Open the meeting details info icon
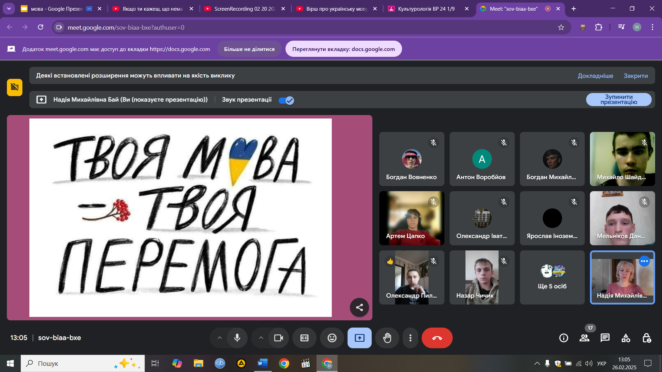This screenshot has height=372, width=662. click(x=563, y=338)
